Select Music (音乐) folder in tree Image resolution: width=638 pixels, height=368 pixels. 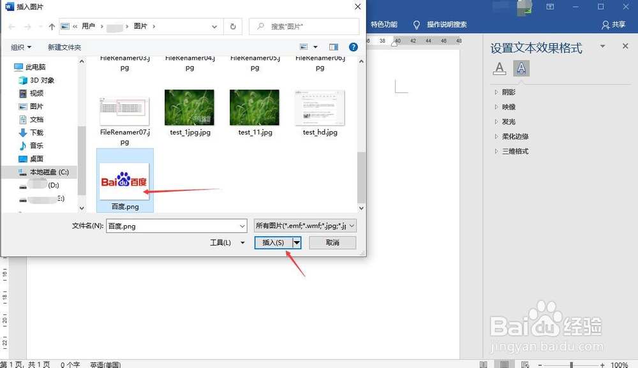31,145
